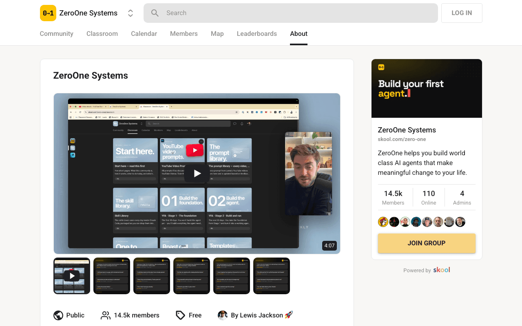Open the Community tab

(56, 34)
